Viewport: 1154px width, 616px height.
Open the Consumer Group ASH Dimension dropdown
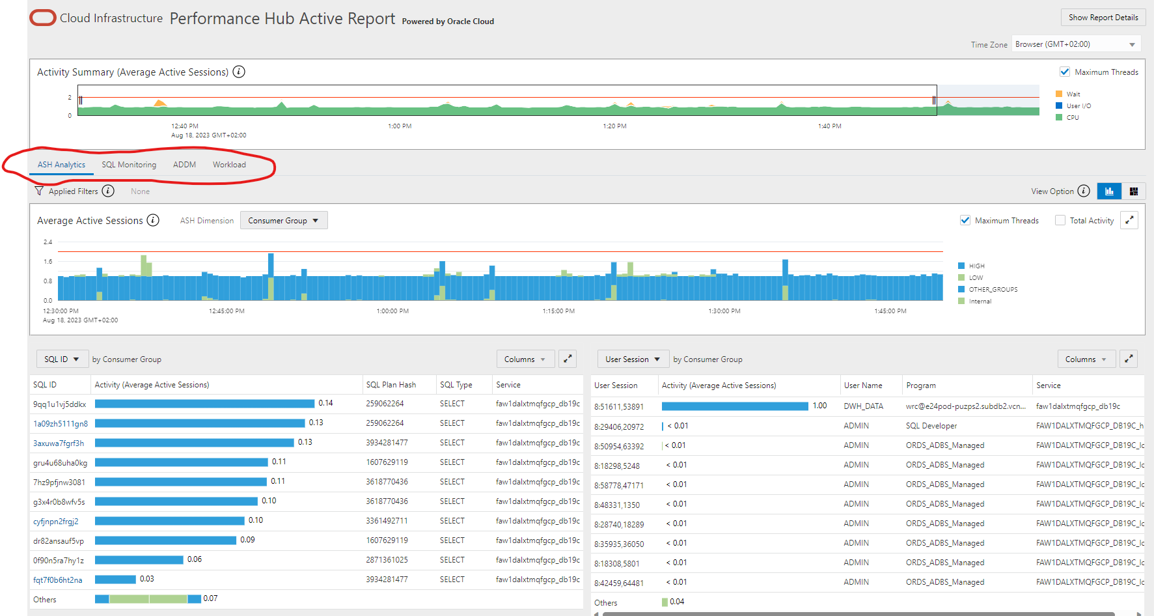[x=284, y=220]
